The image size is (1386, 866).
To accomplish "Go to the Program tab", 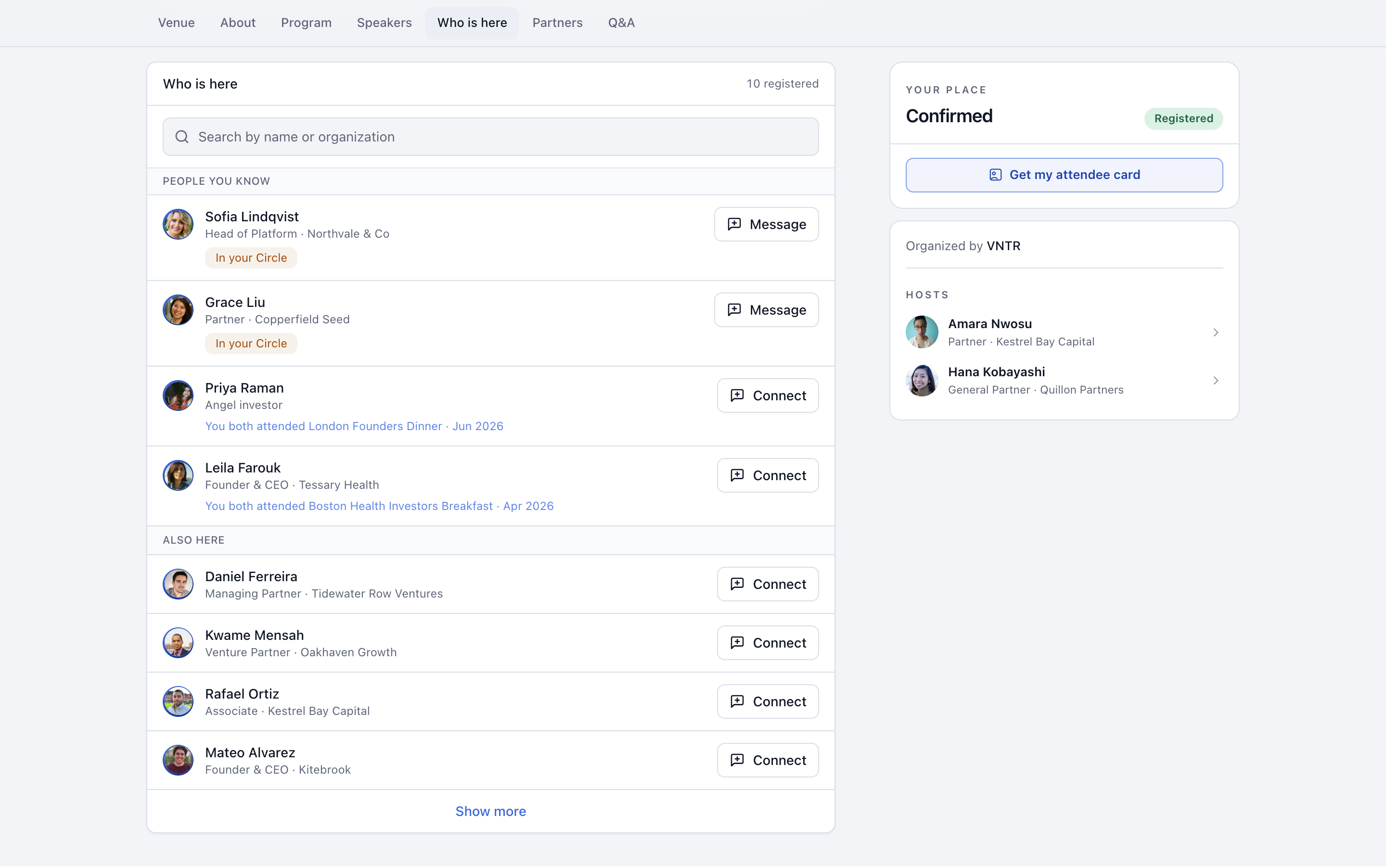I will point(306,23).
